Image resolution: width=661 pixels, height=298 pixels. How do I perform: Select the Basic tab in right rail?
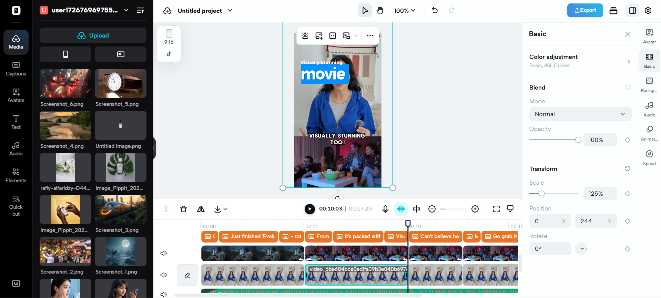click(x=649, y=61)
